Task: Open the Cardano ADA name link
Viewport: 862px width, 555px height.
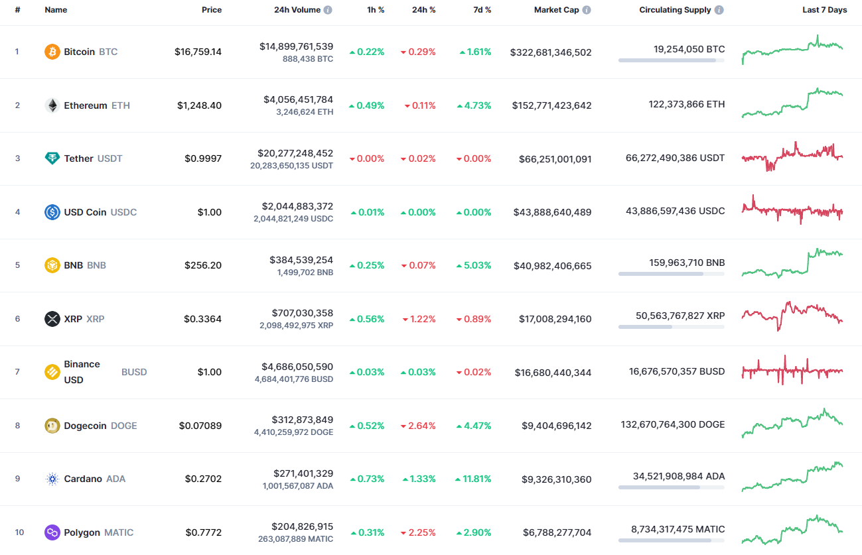Action: coord(84,478)
